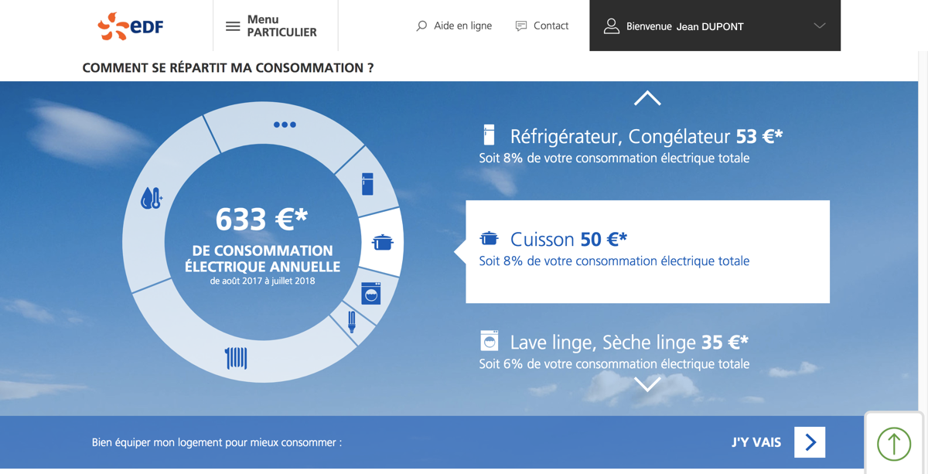The height and width of the screenshot is (474, 928).
Task: Expand the Jean DUPONT account chevron
Action: point(818,26)
